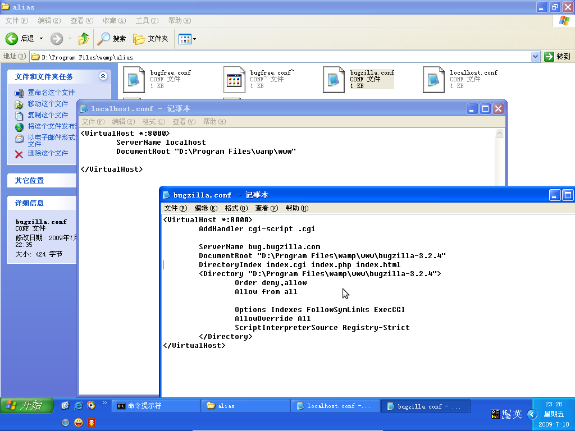The image size is (575, 431).
Task: Switch to localhost.conf taskbar button
Action: click(x=336, y=406)
